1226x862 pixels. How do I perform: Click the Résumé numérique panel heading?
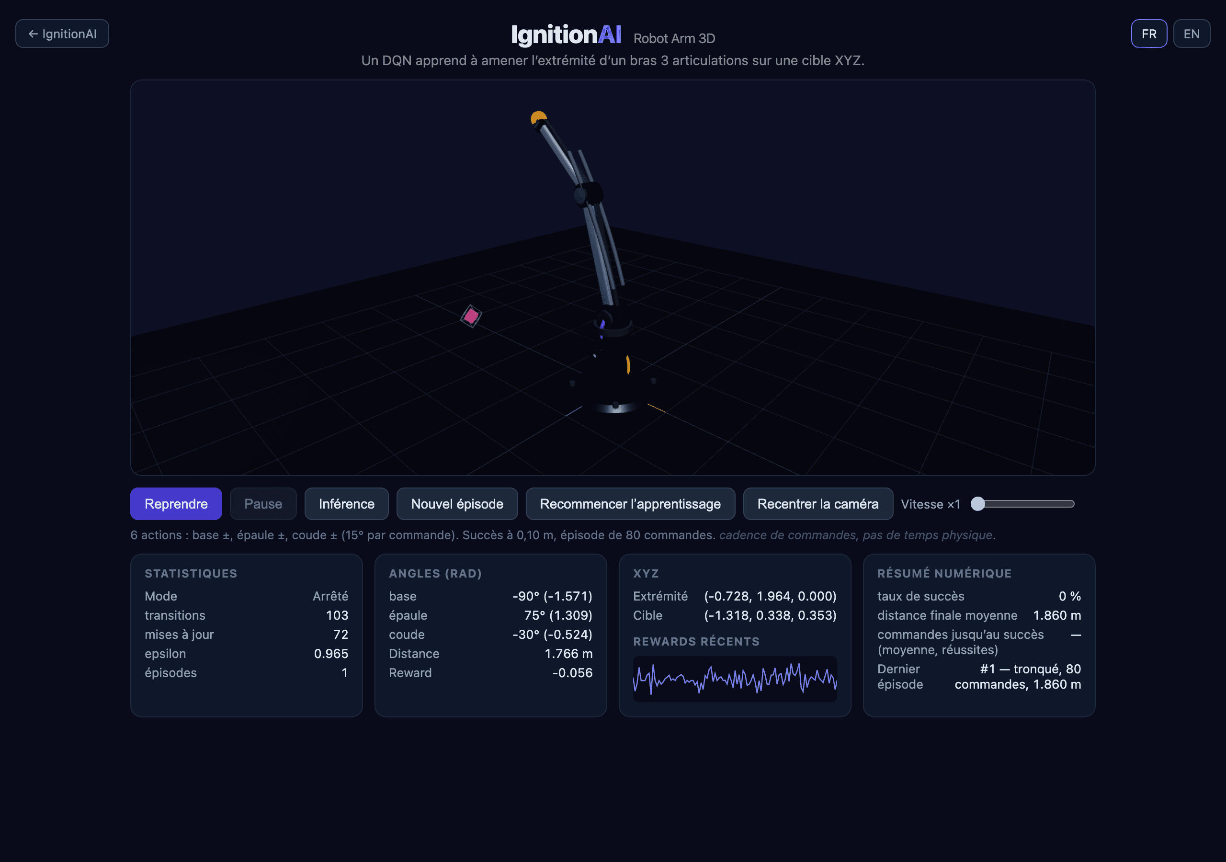(x=944, y=573)
